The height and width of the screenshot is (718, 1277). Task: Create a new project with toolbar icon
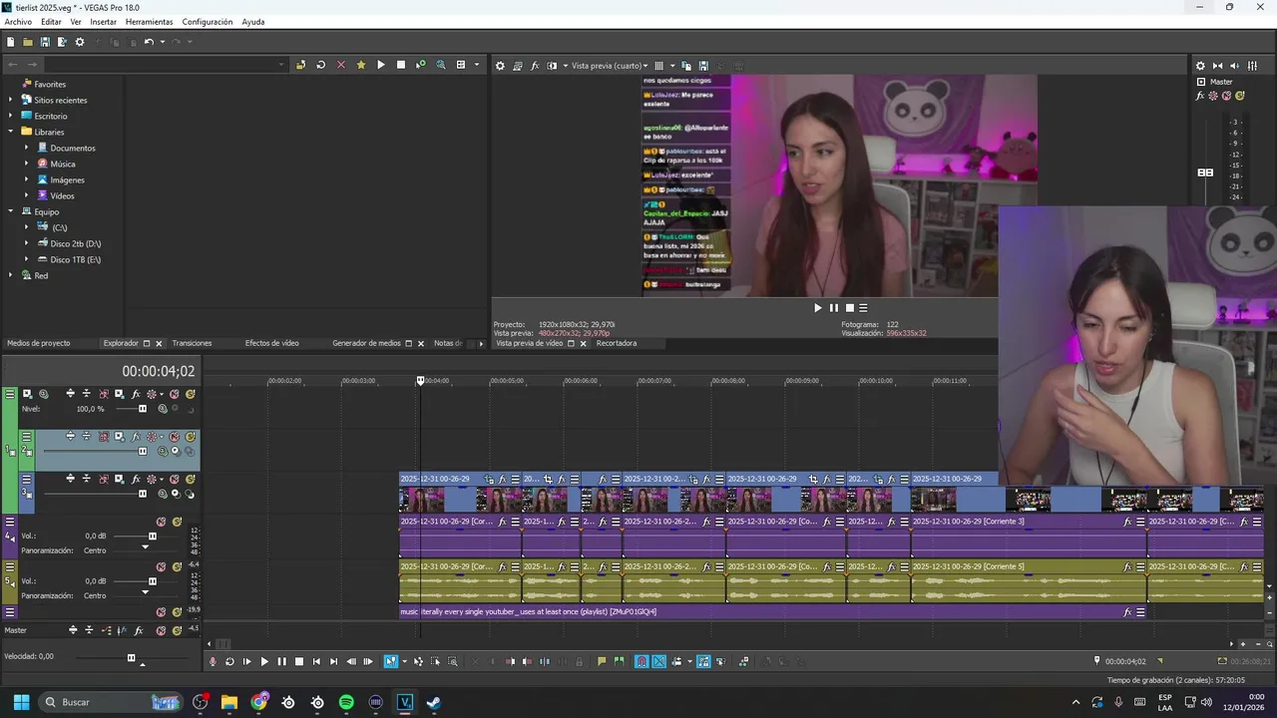coord(10,42)
